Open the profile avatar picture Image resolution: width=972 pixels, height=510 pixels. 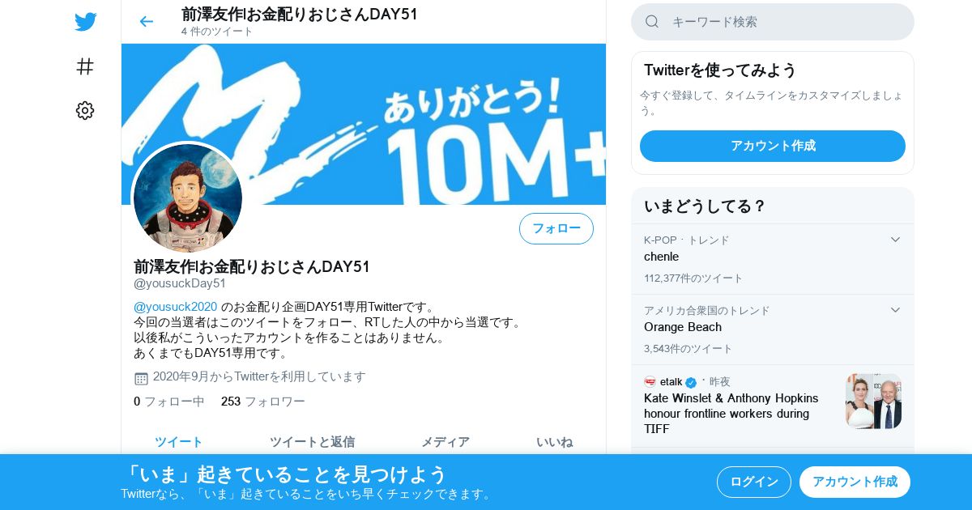point(188,198)
